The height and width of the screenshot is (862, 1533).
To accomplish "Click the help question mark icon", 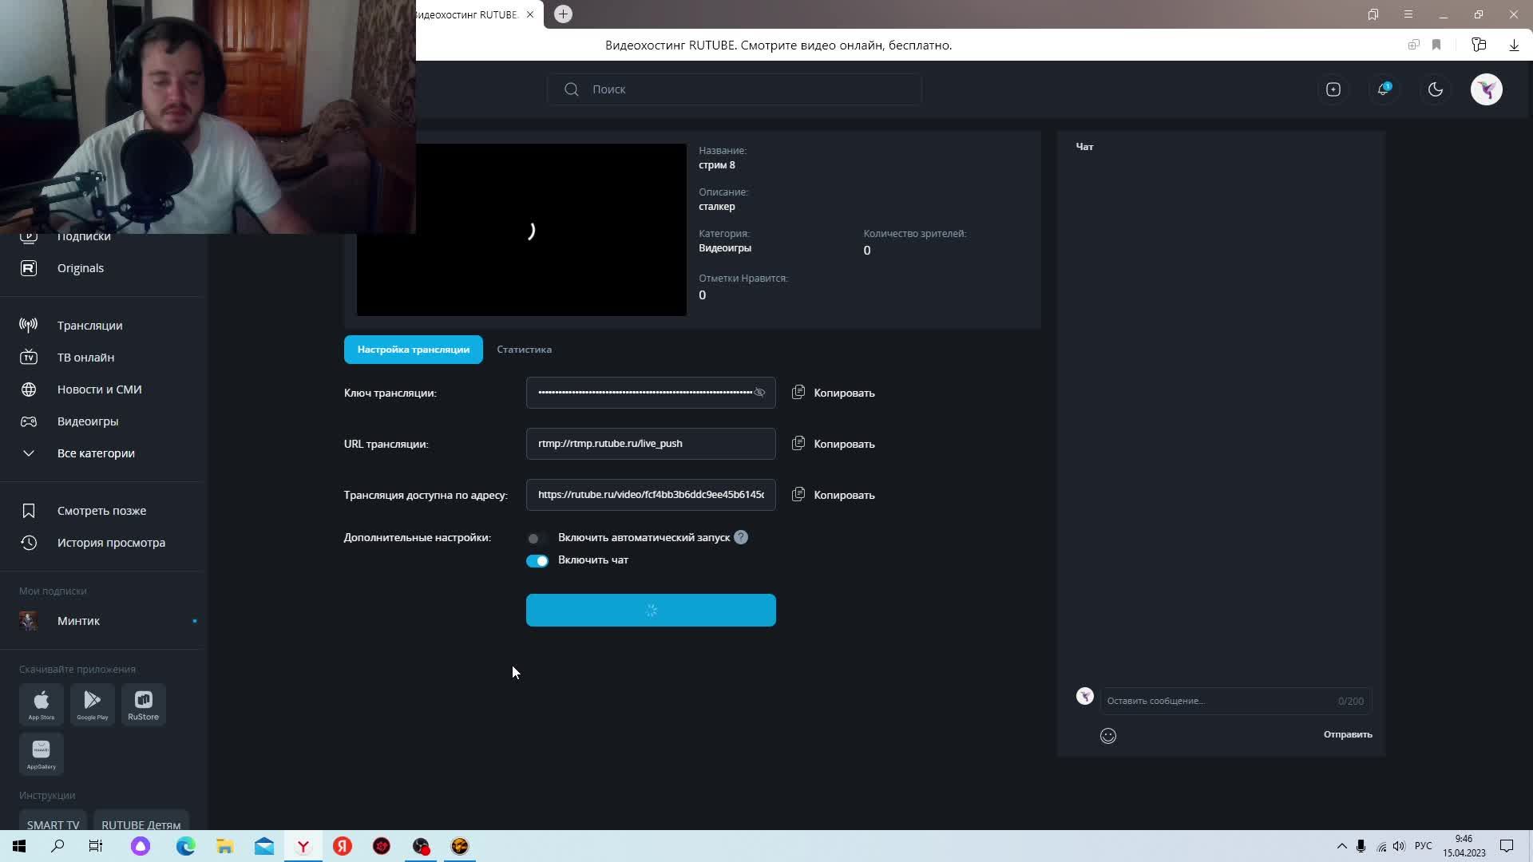I will click(x=741, y=538).
